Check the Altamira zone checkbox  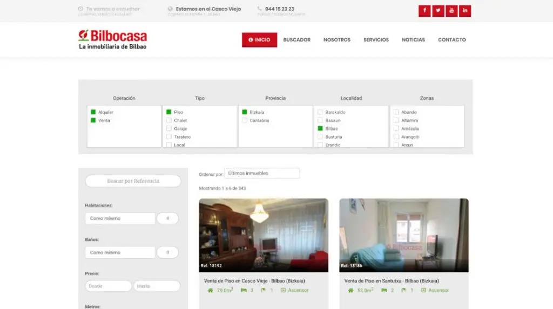tap(396, 120)
